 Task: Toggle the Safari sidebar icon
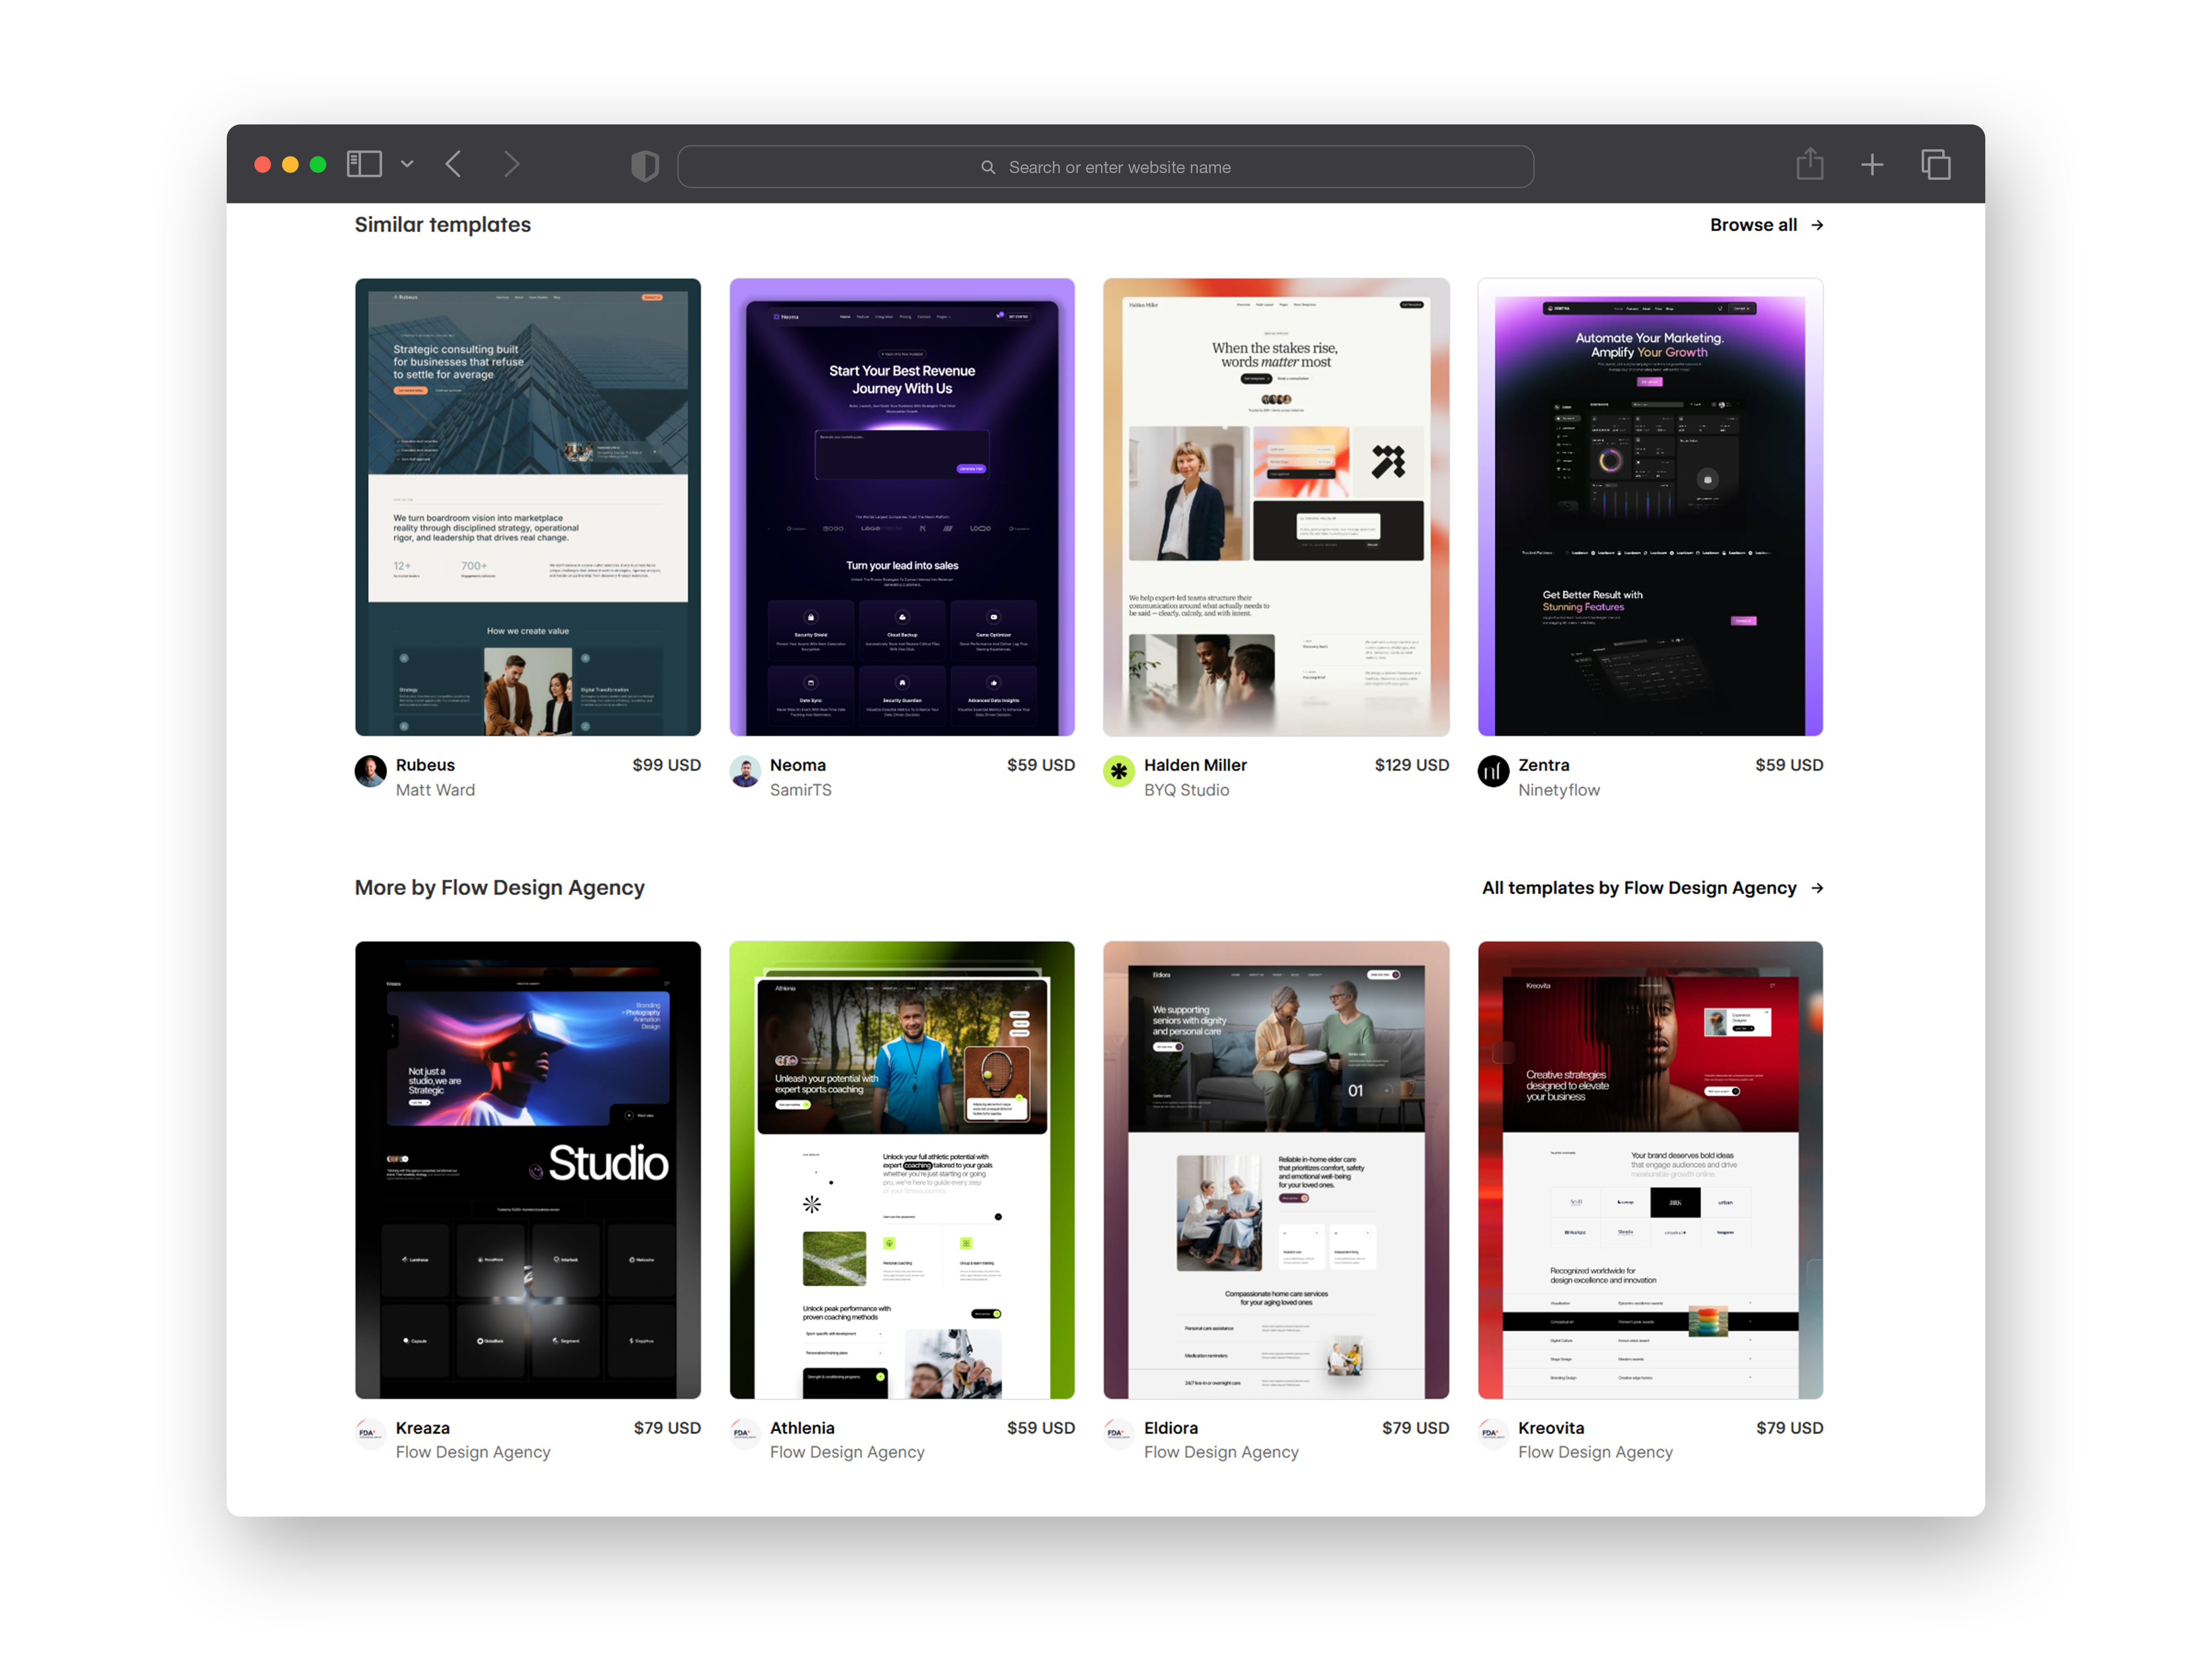(364, 164)
